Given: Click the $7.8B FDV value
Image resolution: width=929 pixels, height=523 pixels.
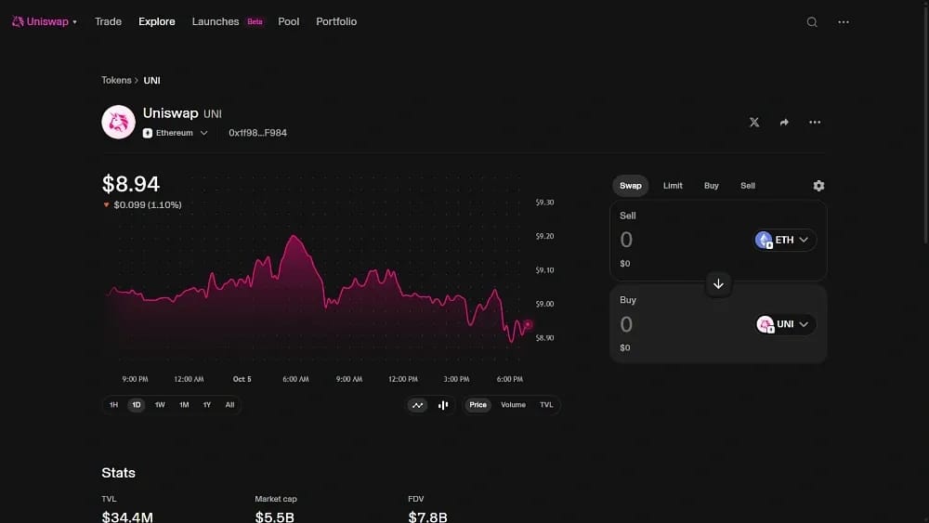Looking at the screenshot, I should point(427,517).
